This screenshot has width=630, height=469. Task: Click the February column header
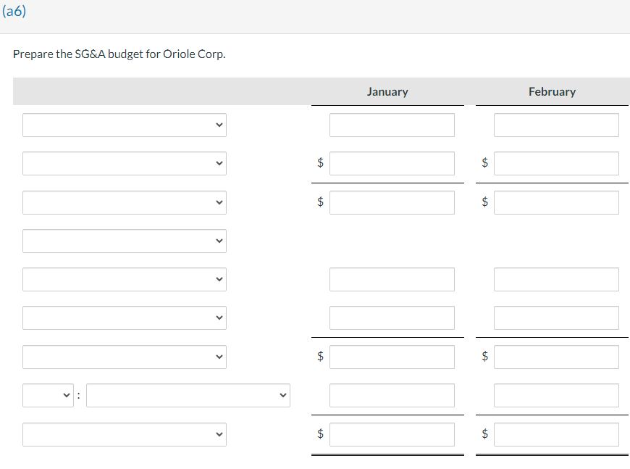pos(552,92)
